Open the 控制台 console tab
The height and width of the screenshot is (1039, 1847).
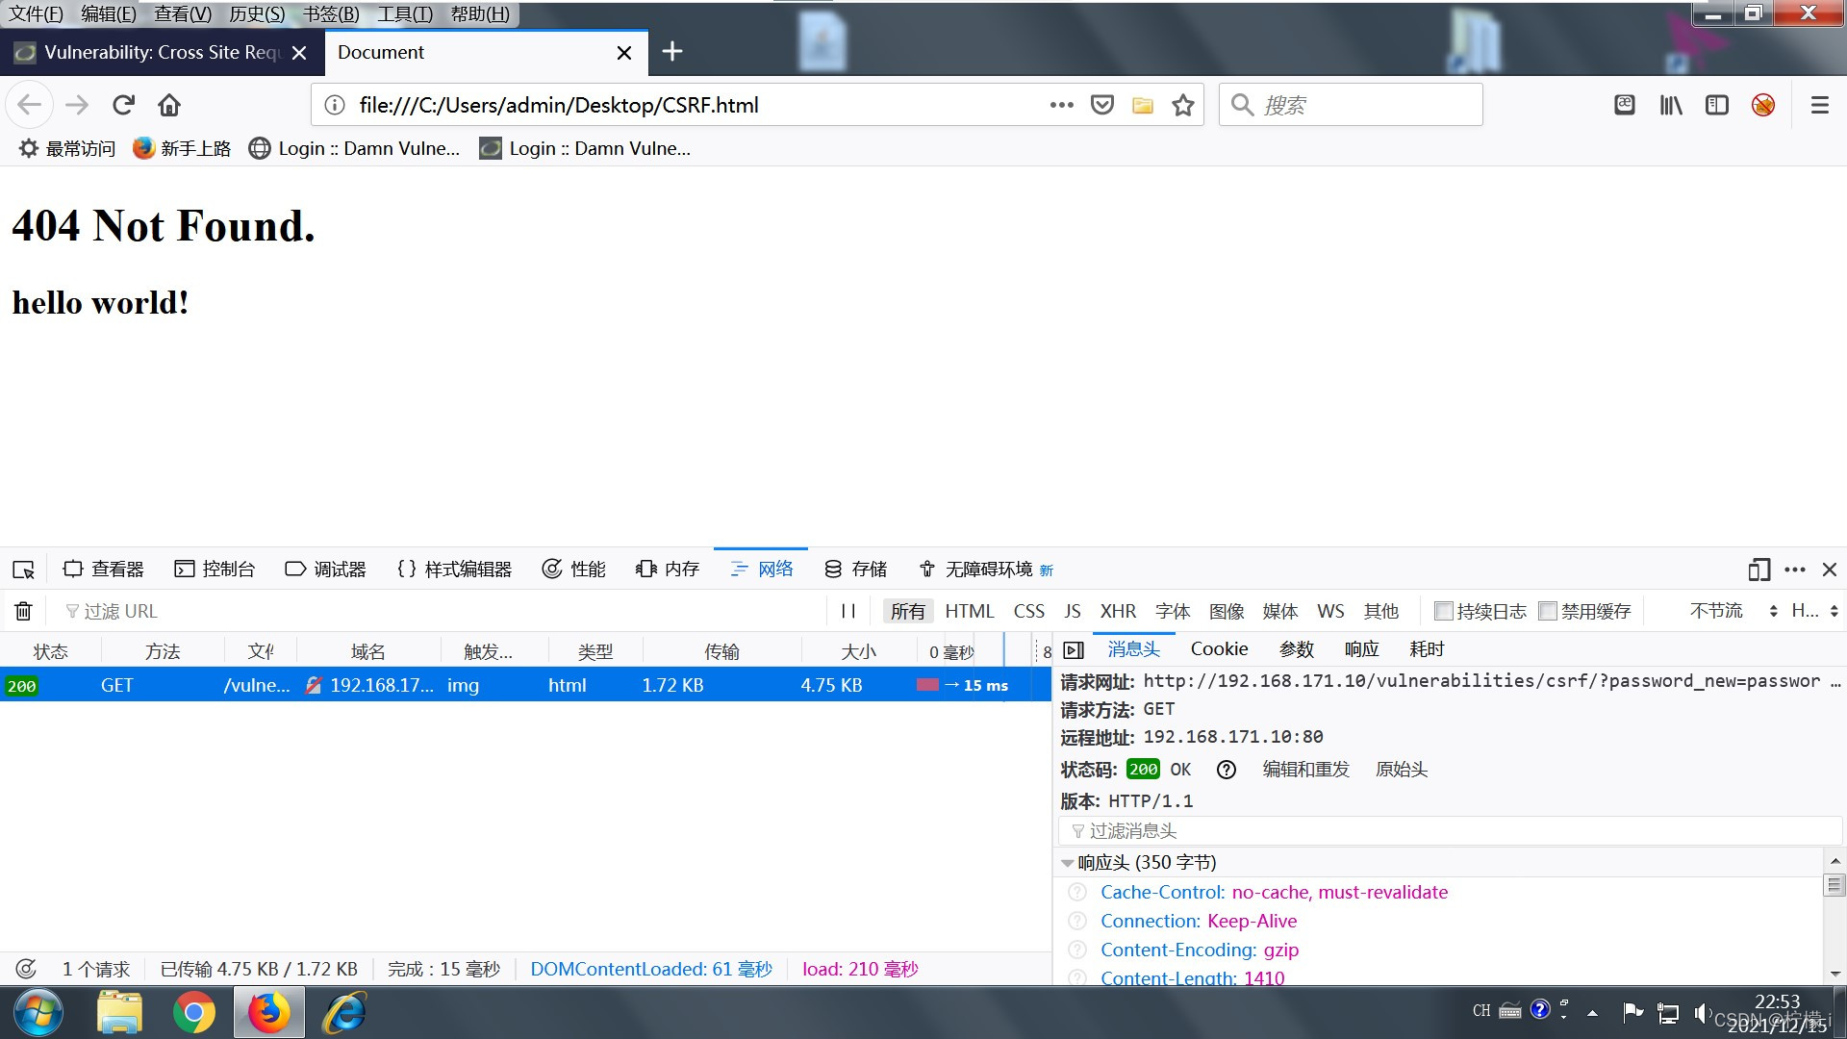coord(215,570)
